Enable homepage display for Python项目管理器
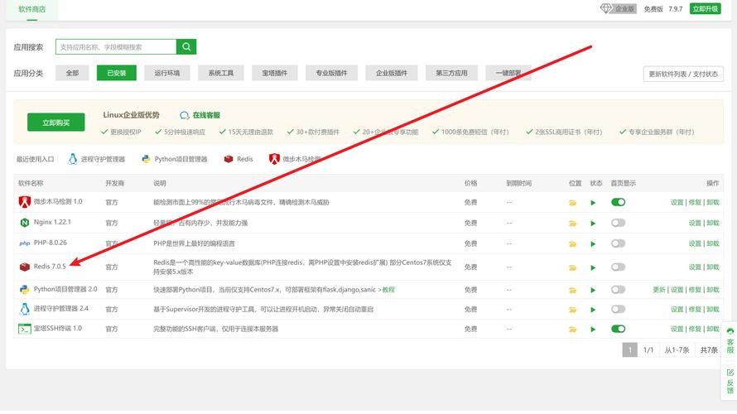 point(618,290)
